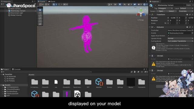Select the Hand view tool
Screen dimensions: 194x109
tap(40, 10)
